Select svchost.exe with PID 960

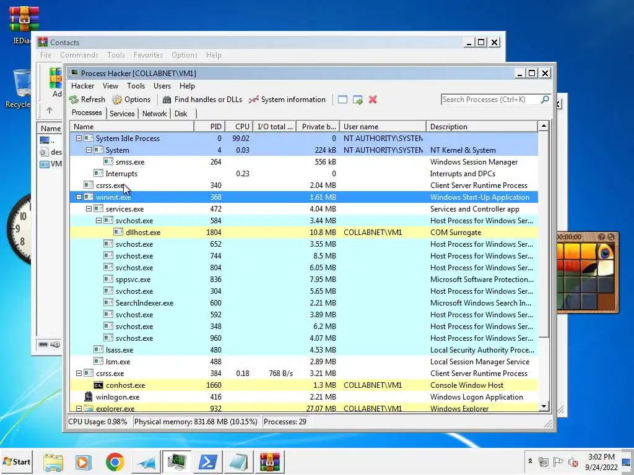(x=303, y=338)
